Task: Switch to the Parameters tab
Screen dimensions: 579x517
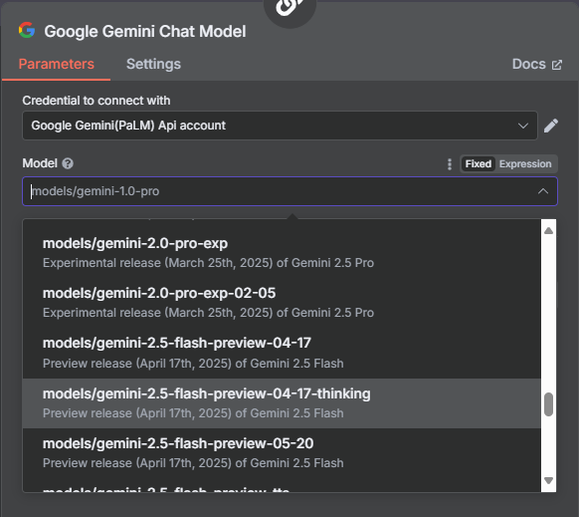Action: pyautogui.click(x=57, y=64)
